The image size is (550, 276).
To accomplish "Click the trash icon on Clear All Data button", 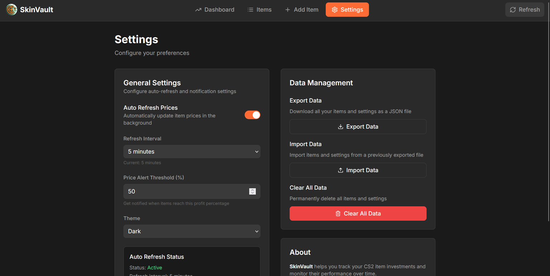I will point(338,213).
